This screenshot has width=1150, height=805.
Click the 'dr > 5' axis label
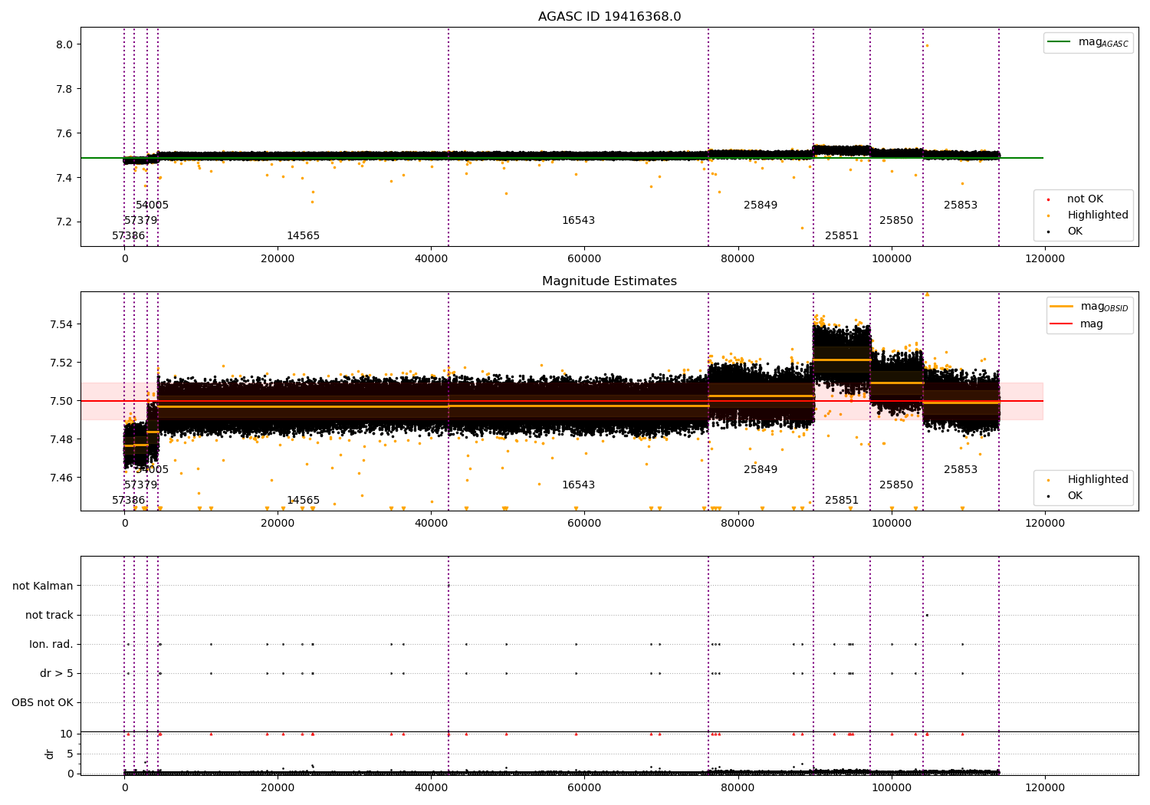point(57,673)
